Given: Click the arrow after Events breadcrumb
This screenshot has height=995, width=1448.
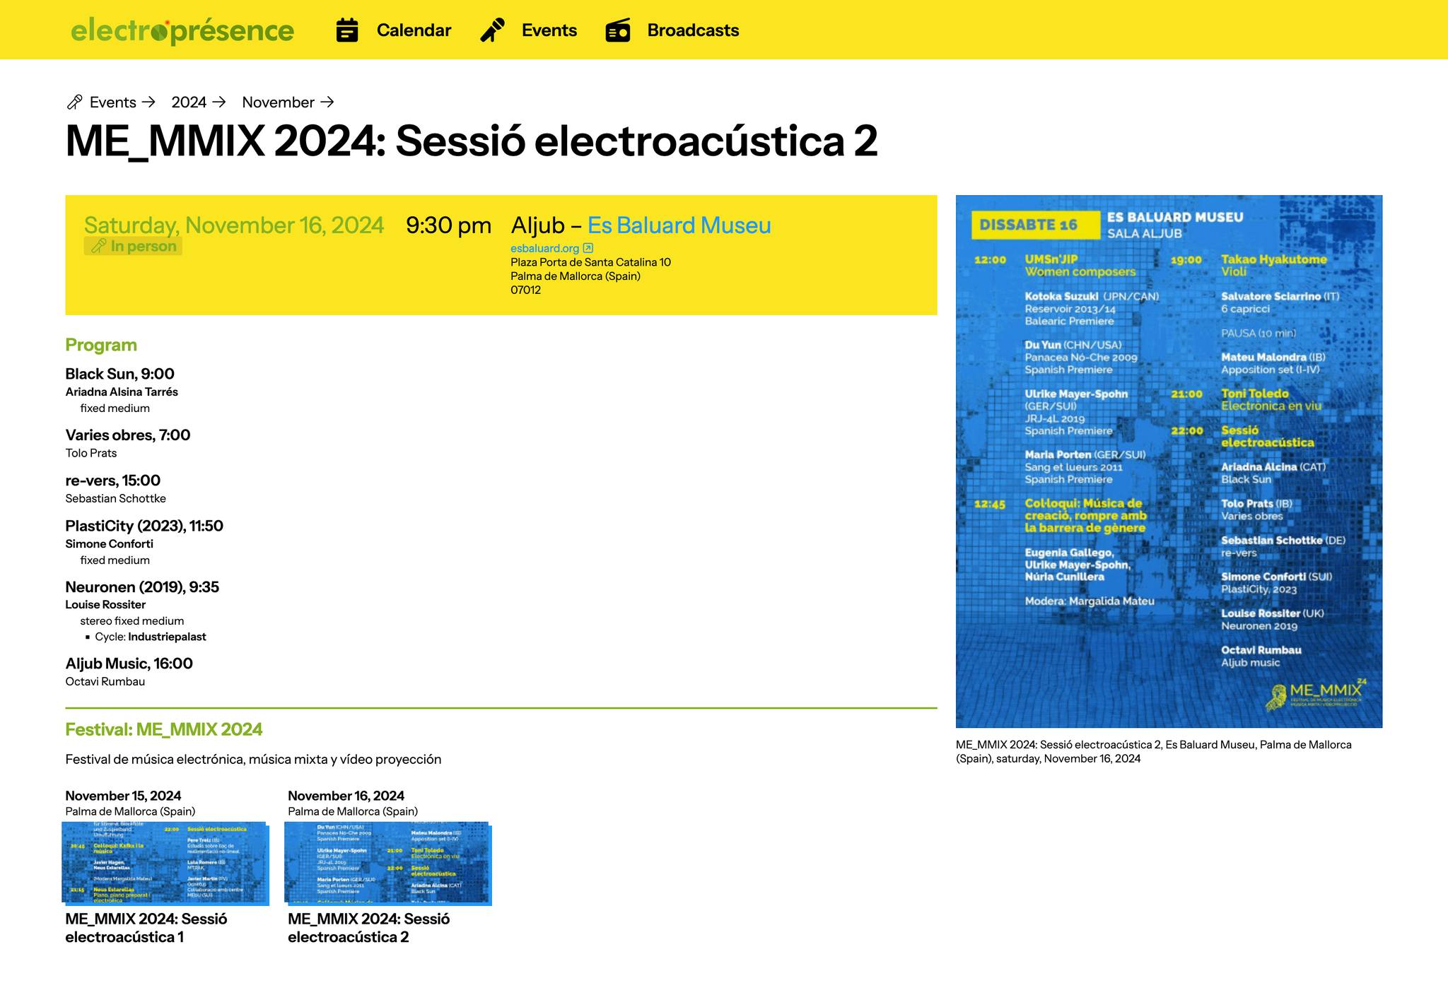Looking at the screenshot, I should tap(148, 102).
